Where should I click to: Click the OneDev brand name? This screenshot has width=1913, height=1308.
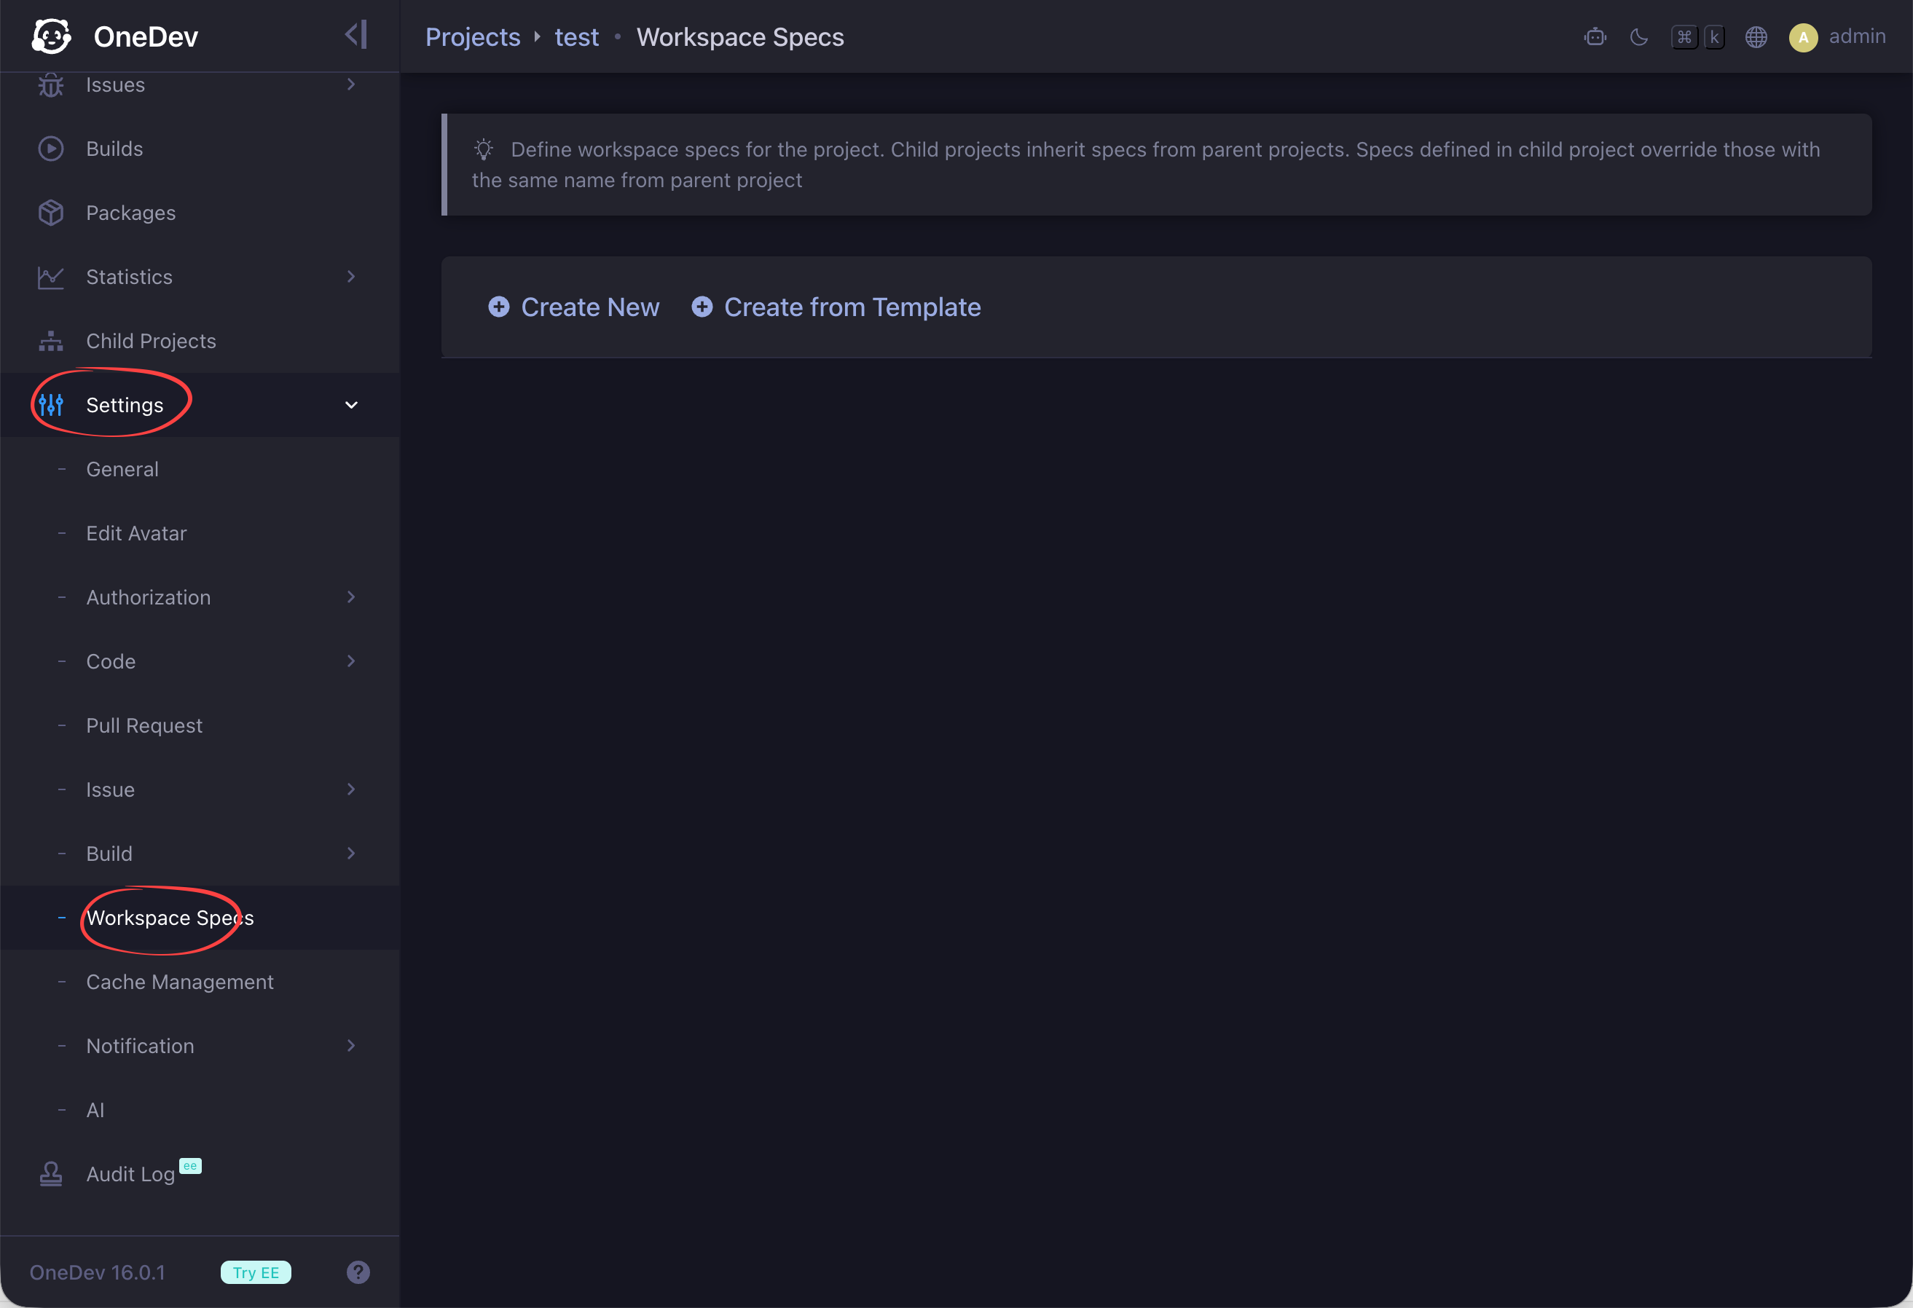(x=146, y=37)
